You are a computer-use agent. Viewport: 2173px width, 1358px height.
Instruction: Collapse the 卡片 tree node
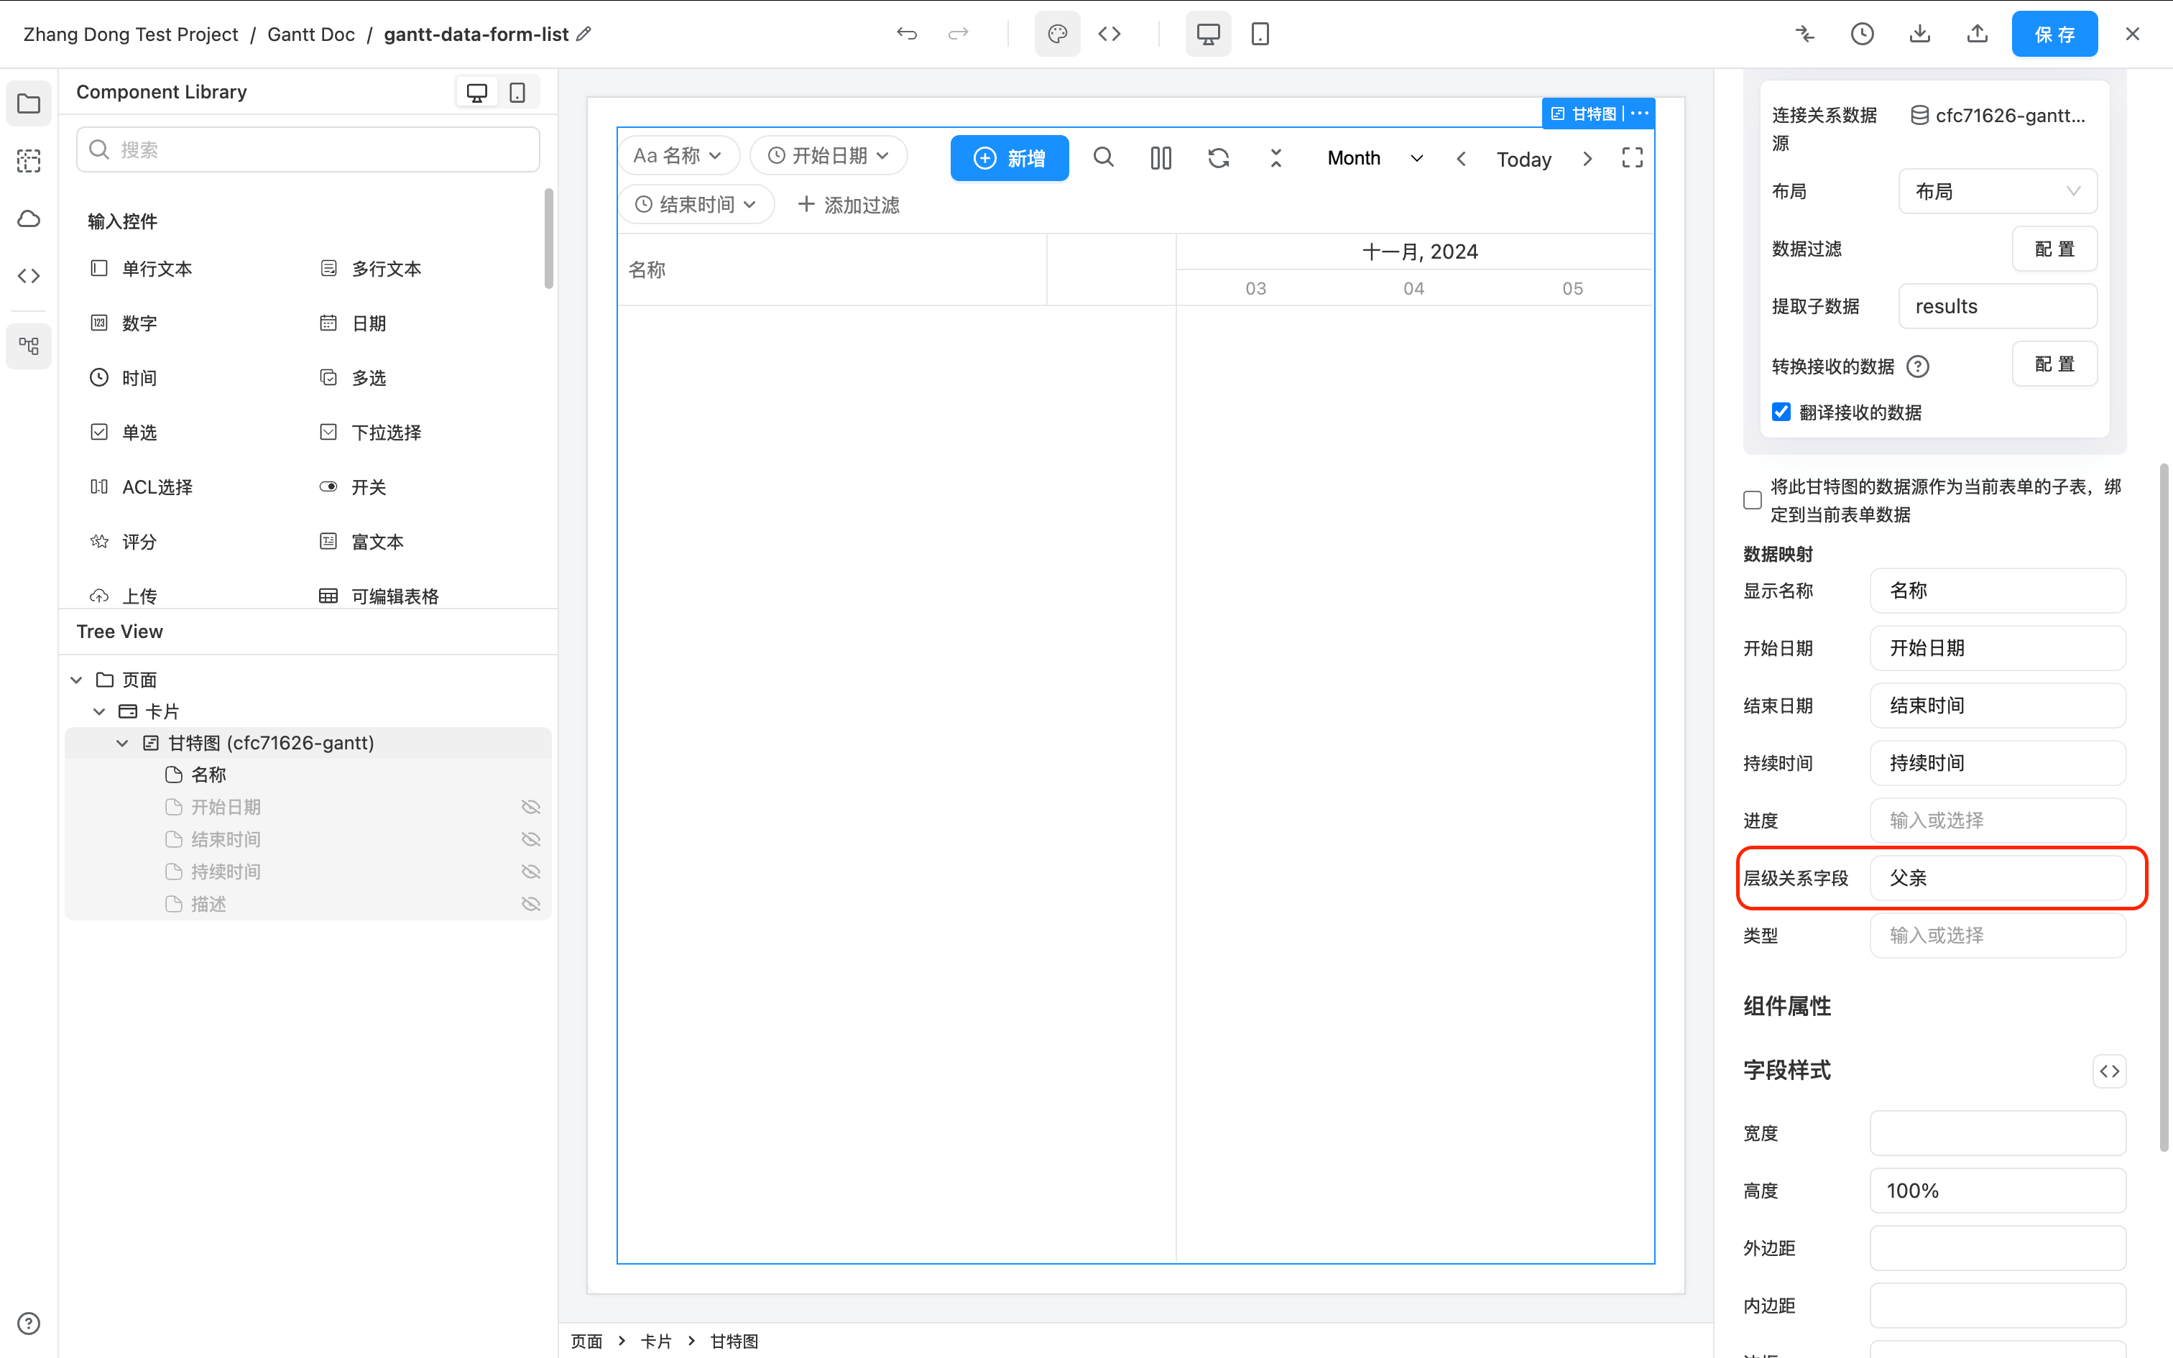tap(98, 711)
